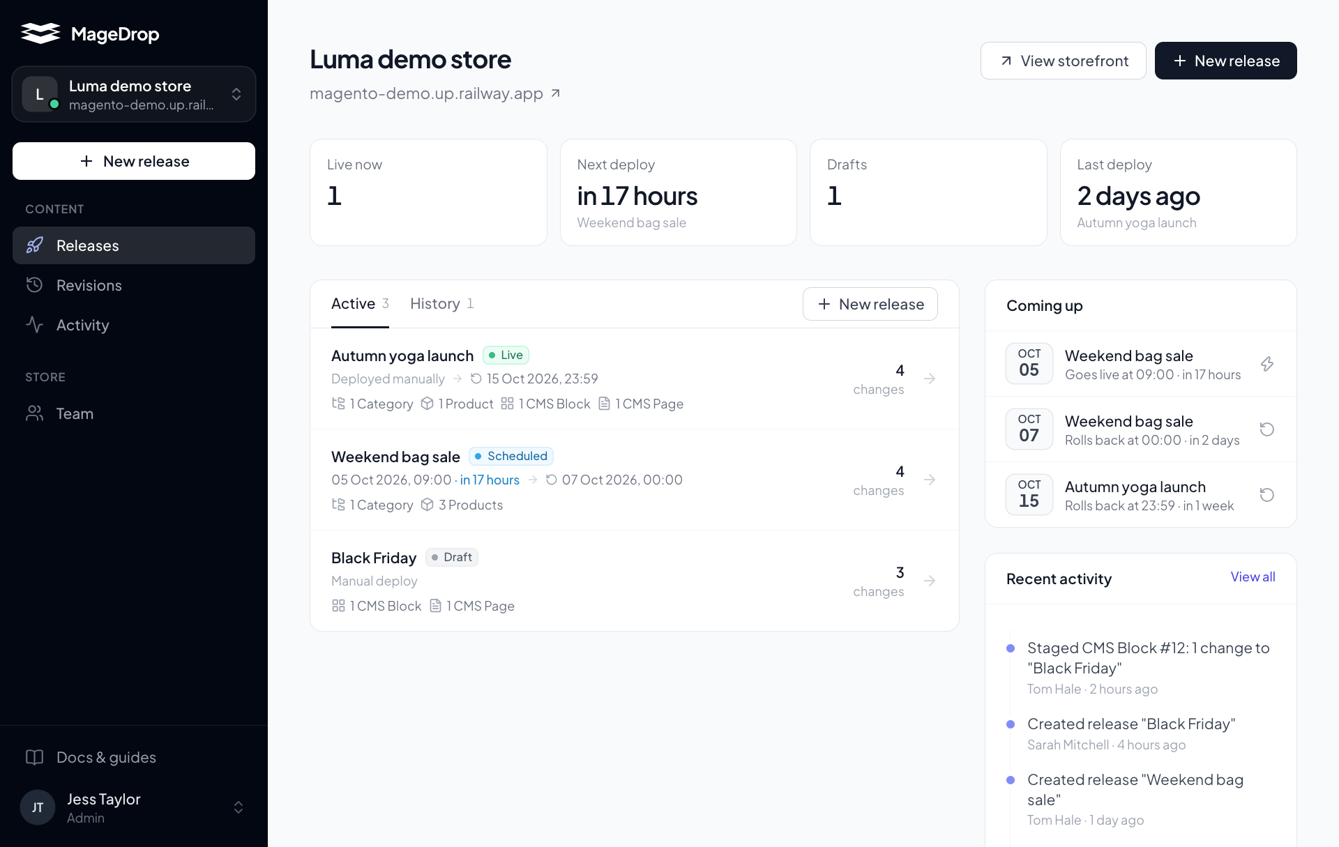Click the dark New release button in header
1339x847 pixels.
click(x=1225, y=61)
